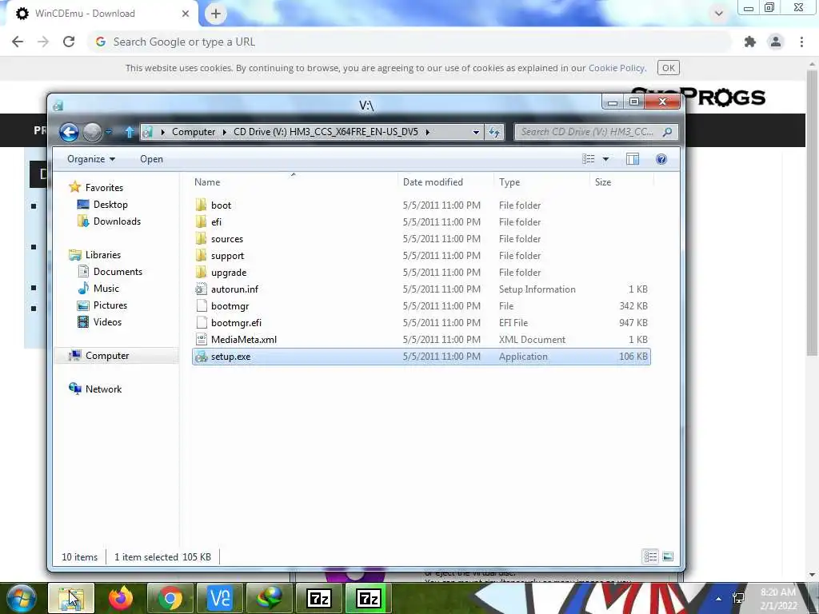819x614 pixels.
Task: Open Documents library
Action: 118,272
